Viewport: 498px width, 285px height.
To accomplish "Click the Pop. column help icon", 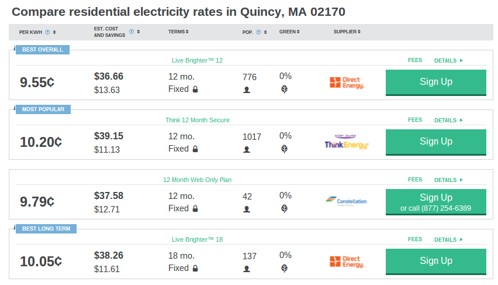I will 258,32.
